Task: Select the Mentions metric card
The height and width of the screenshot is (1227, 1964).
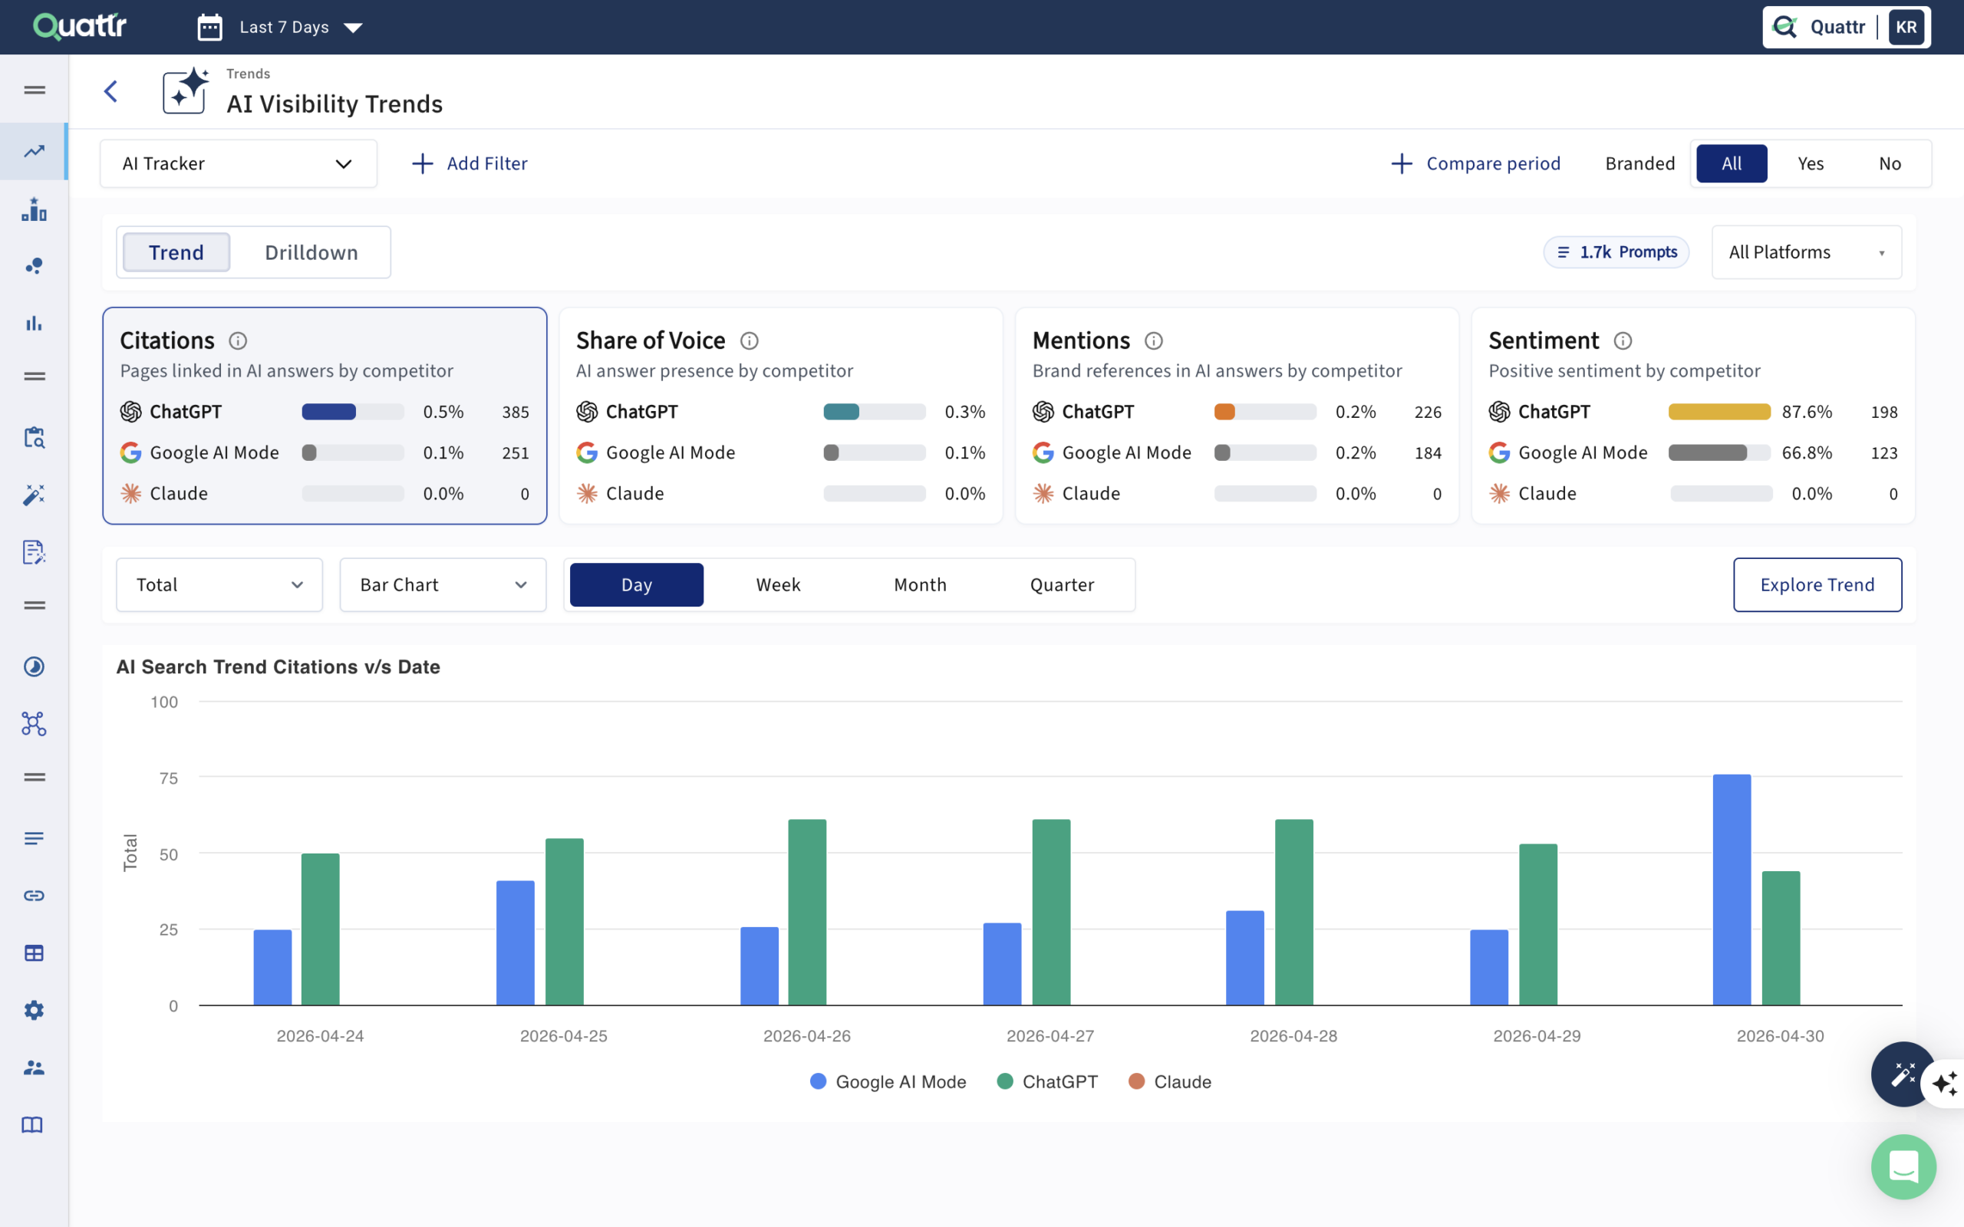Action: tap(1237, 416)
